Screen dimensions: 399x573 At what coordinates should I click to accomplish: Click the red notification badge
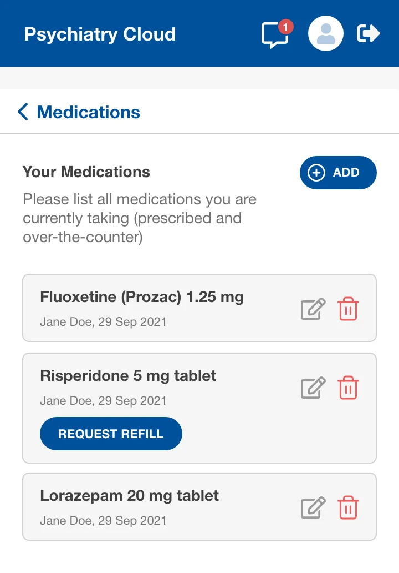click(x=285, y=26)
